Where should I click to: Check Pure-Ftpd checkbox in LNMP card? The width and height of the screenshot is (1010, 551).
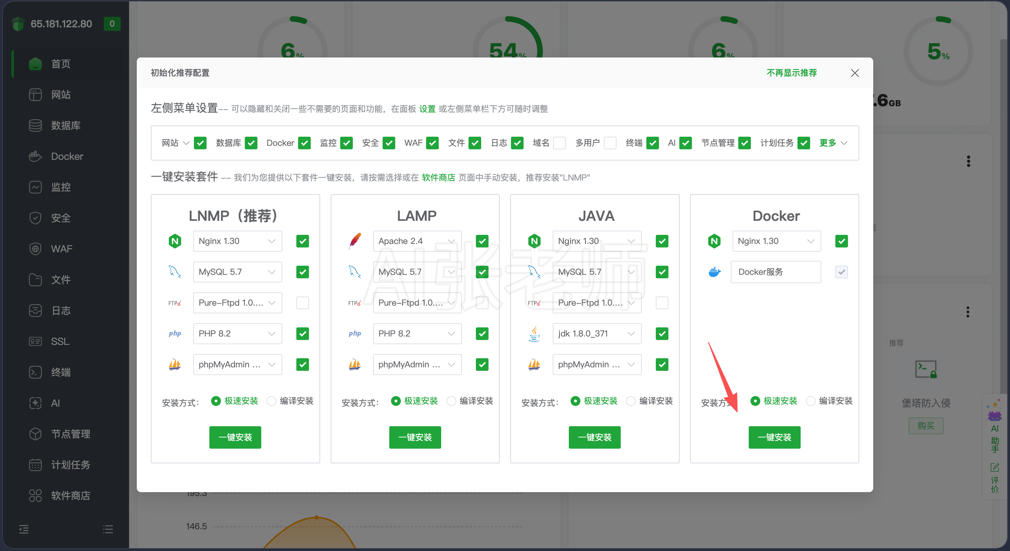[302, 302]
